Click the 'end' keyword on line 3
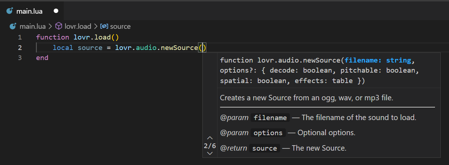Image resolution: width=449 pixels, height=165 pixels. click(42, 58)
